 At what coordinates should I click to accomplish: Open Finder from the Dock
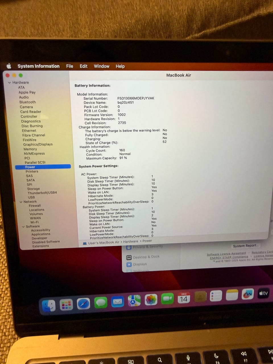[x=49, y=305]
